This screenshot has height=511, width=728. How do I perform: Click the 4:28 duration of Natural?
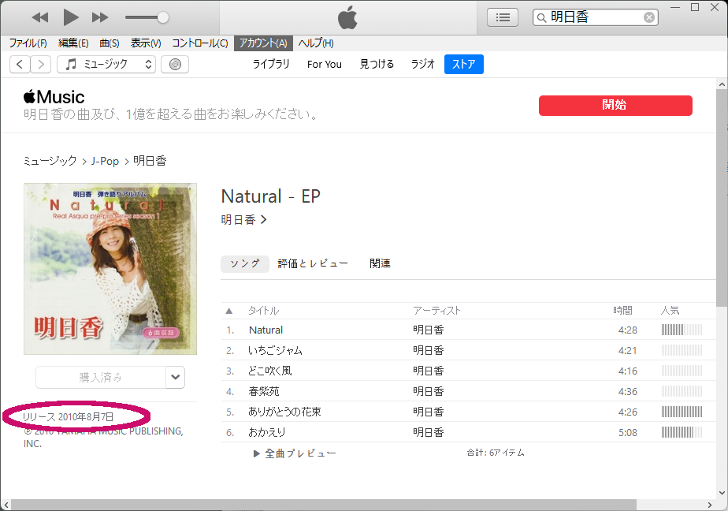click(628, 330)
